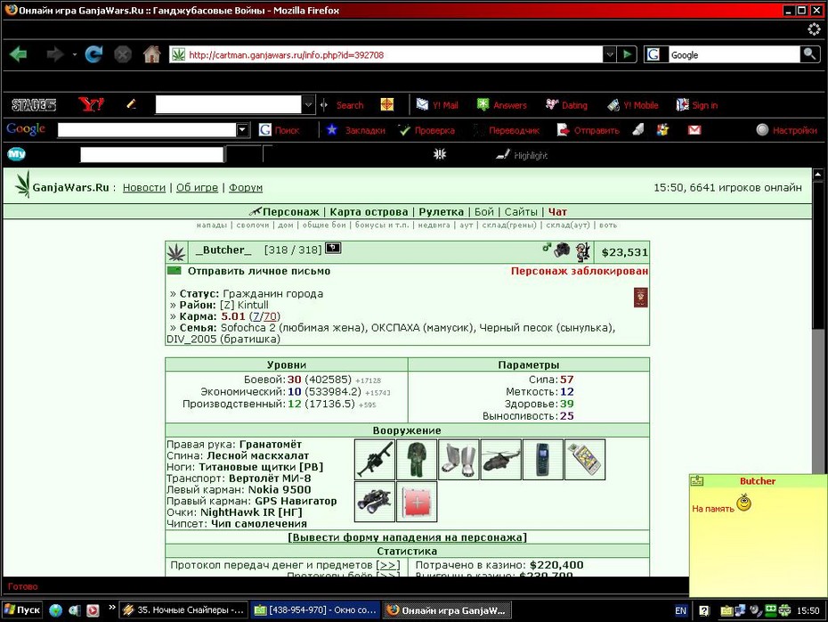This screenshot has width=828, height=622.
Task: Open Yahoo Answers toolbar button
Action: pyautogui.click(x=501, y=105)
